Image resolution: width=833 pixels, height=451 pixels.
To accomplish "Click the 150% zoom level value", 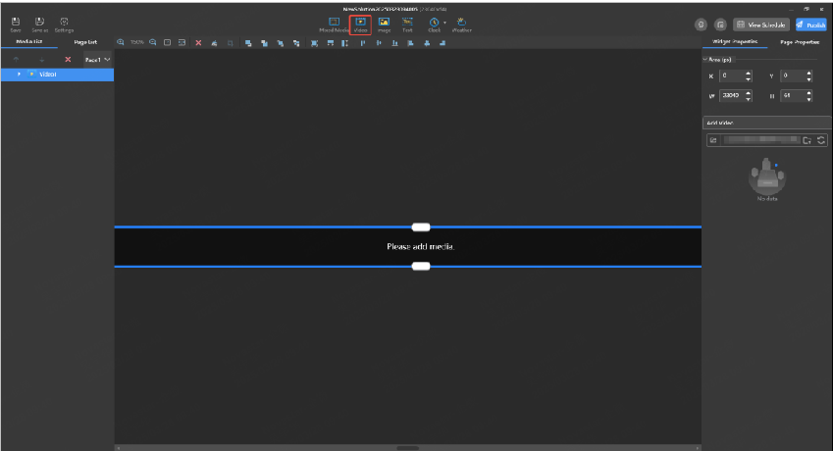I will [x=137, y=42].
